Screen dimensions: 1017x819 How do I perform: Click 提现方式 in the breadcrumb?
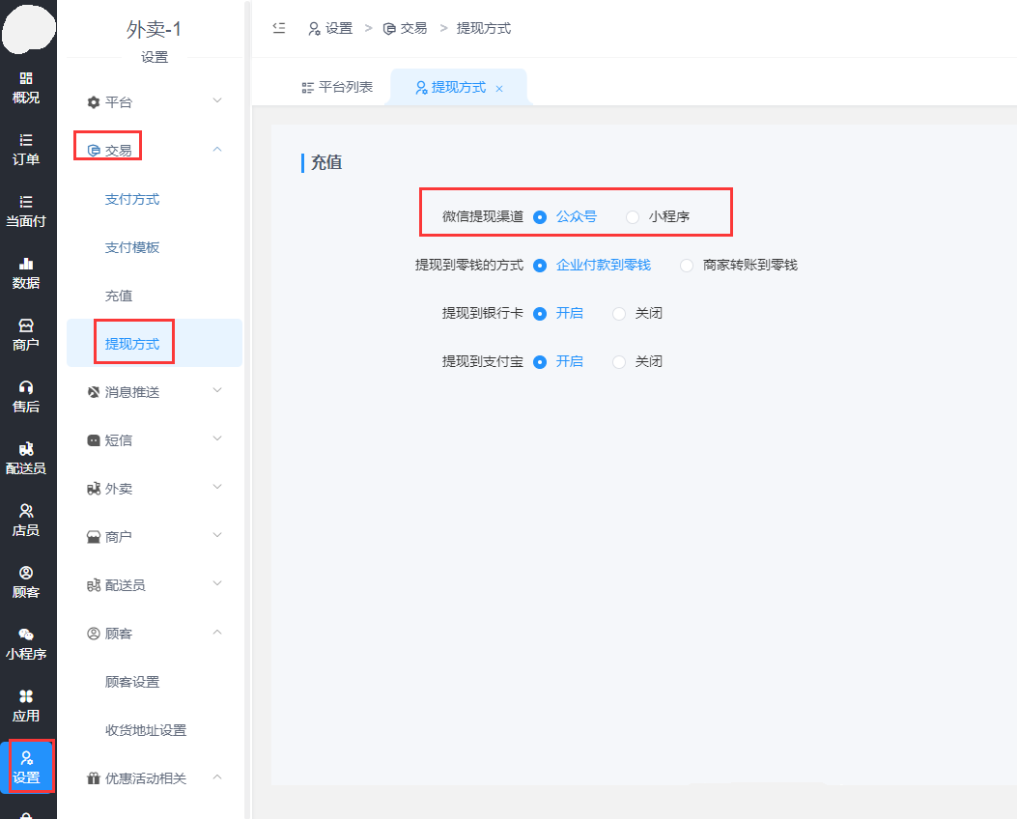[484, 29]
